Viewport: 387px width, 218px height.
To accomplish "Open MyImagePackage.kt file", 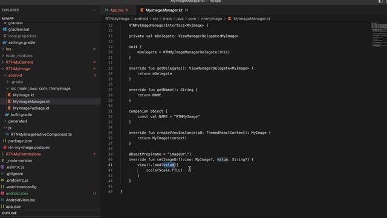I will tap(31, 108).
